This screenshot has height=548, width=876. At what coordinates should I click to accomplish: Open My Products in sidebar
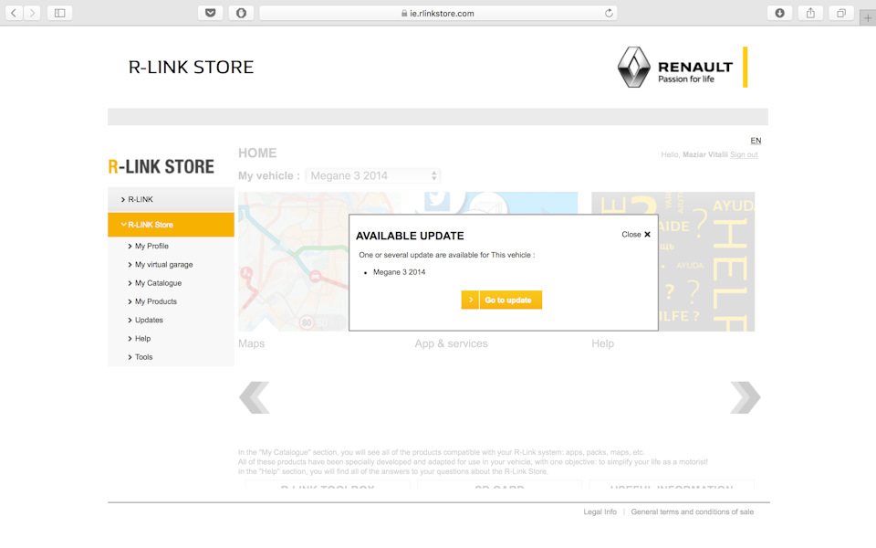(x=156, y=301)
